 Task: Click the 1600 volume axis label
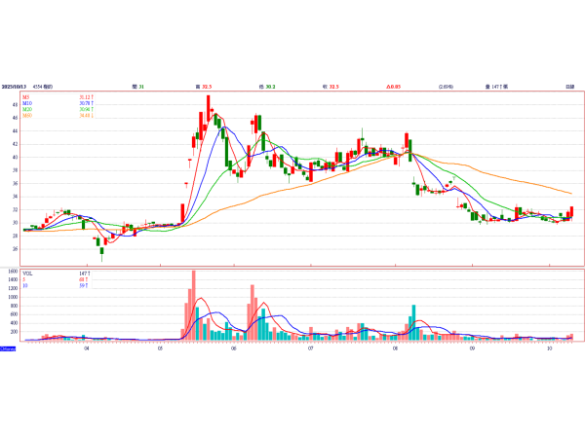coord(13,272)
